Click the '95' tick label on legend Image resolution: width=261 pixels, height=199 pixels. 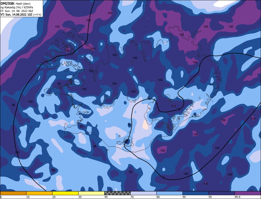[210, 197]
